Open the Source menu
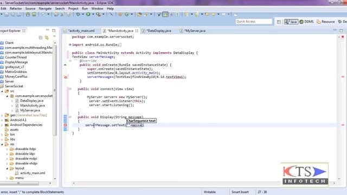This screenshot has width=347, height=195. (30, 9)
